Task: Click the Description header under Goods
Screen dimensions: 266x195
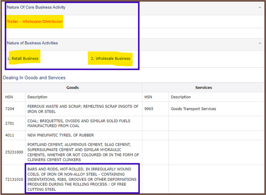Action: (x=37, y=97)
